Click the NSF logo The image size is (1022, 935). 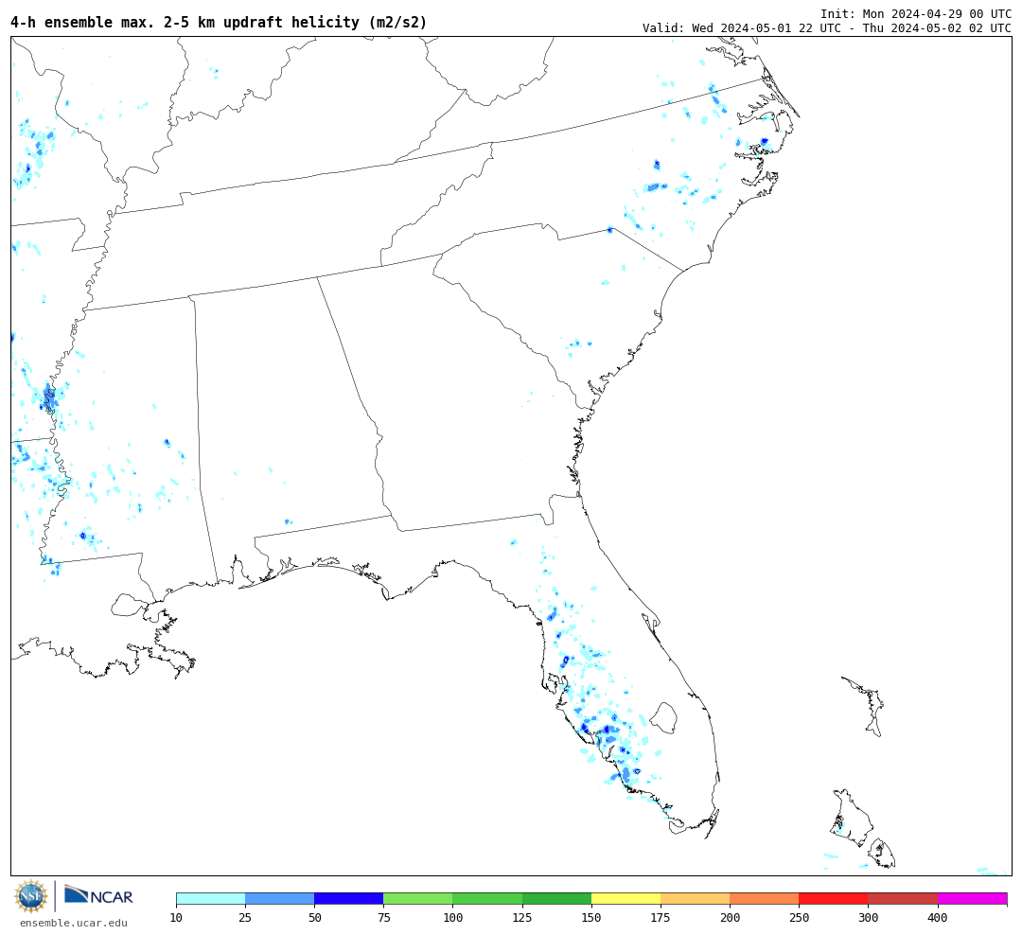point(30,896)
